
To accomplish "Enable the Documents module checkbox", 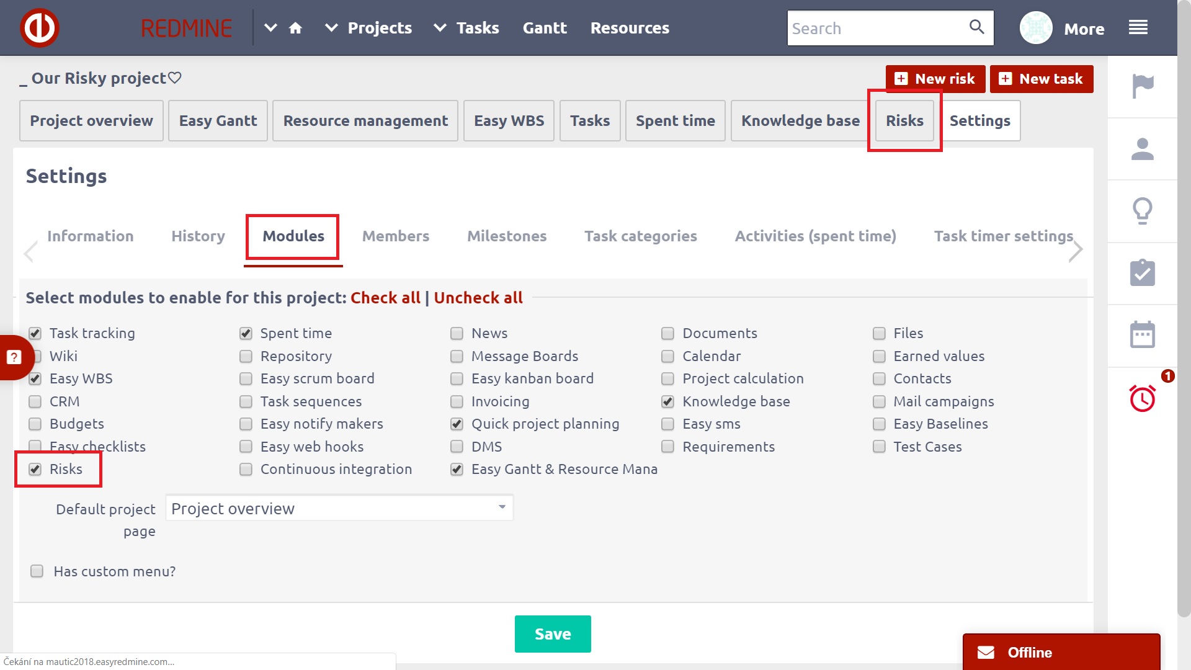I will coord(668,334).
